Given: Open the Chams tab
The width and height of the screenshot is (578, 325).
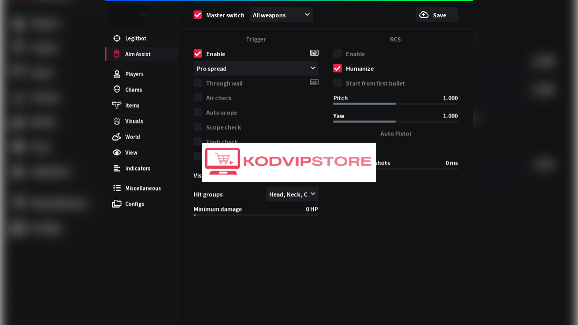Looking at the screenshot, I should click(x=142, y=89).
